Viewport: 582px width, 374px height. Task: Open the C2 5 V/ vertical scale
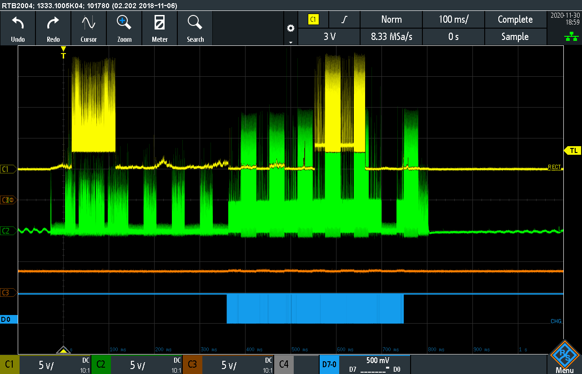[146, 364]
